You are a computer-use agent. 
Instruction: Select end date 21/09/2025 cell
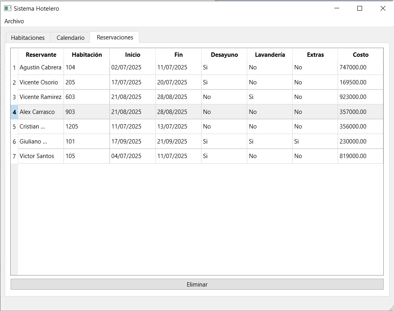(178, 142)
